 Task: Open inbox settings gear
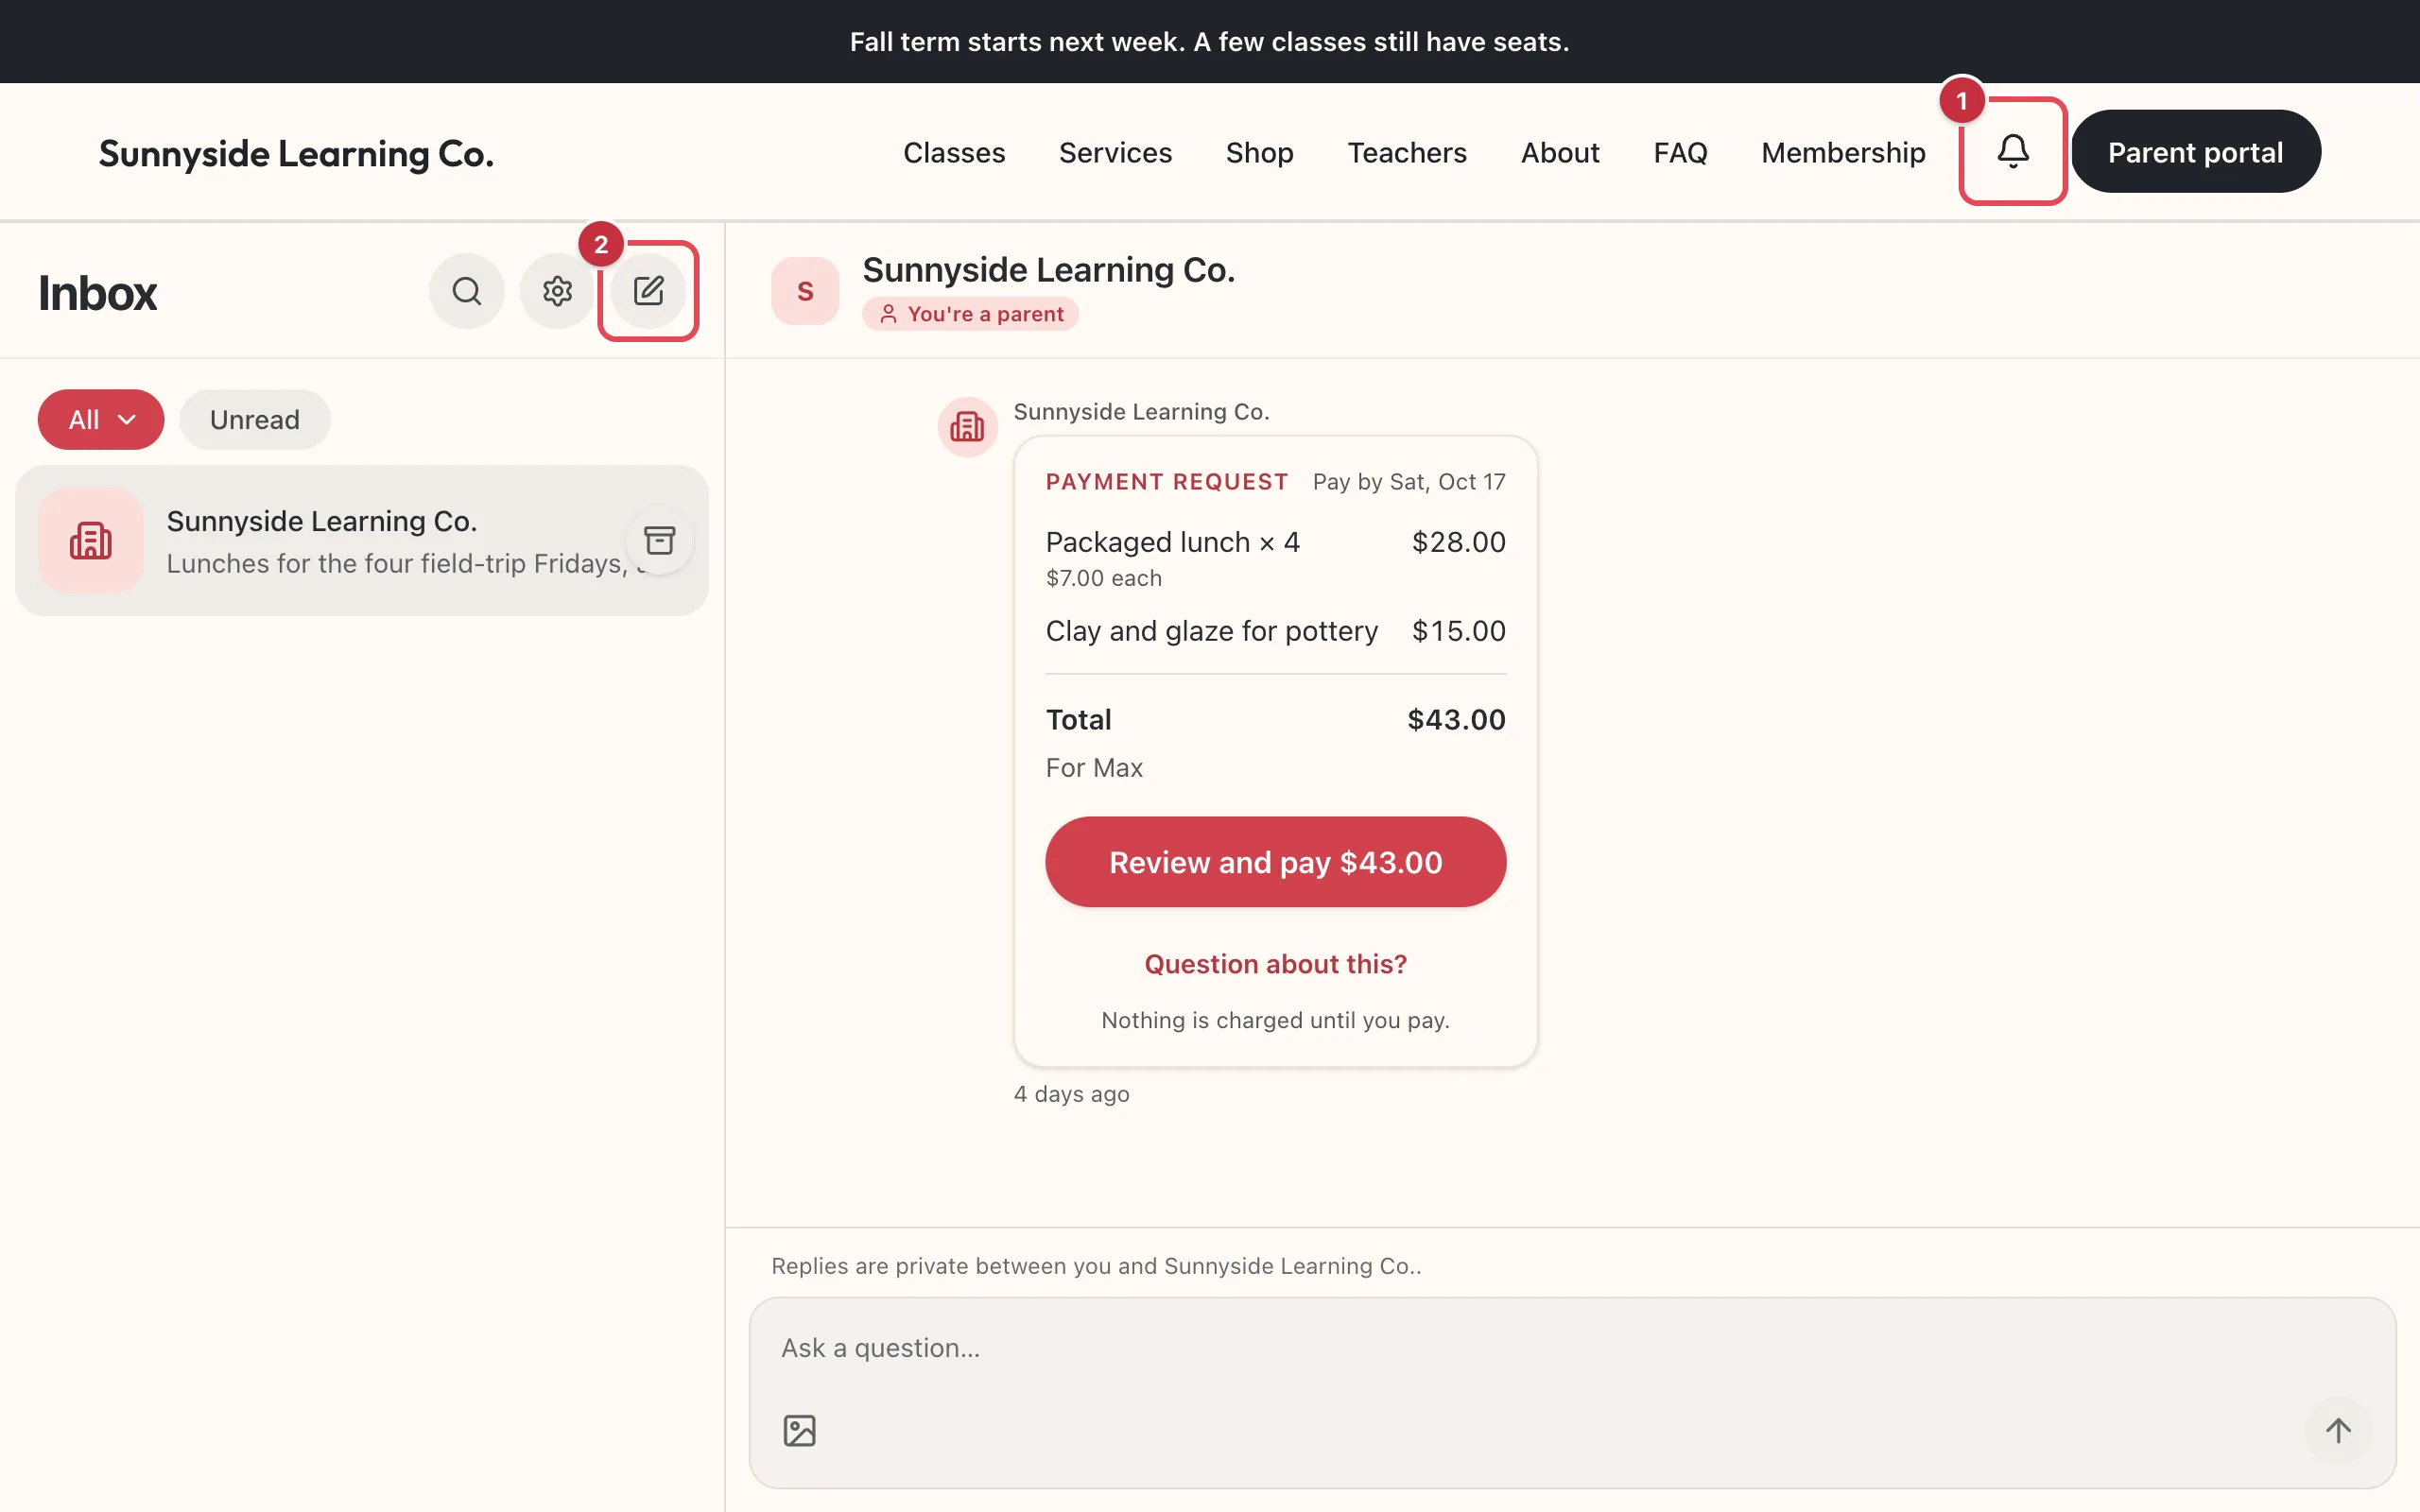(x=557, y=291)
